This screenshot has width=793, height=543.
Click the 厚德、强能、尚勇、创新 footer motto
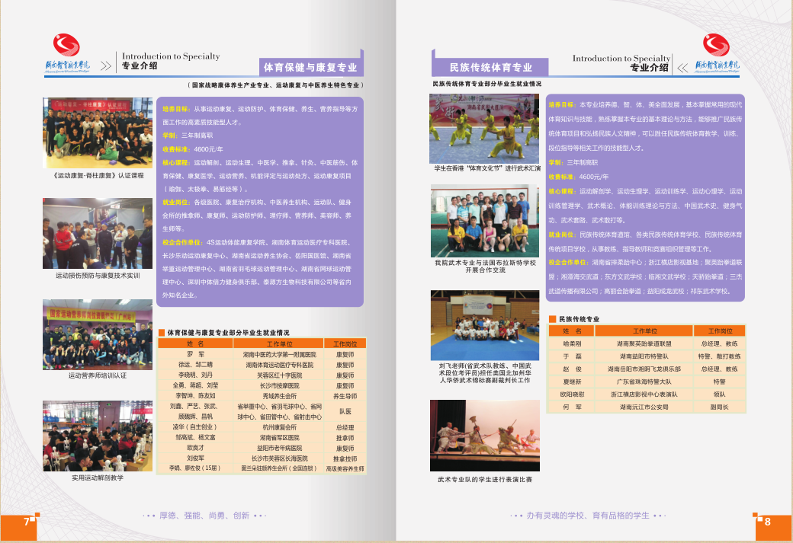coord(204,516)
